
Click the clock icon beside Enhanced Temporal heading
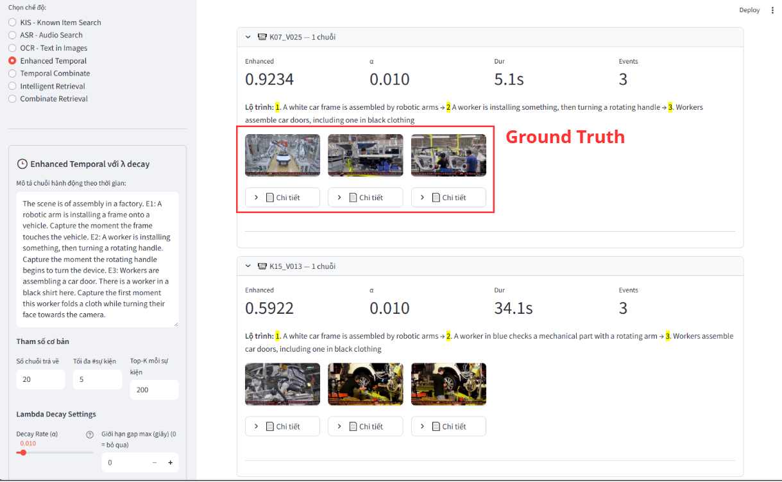[x=22, y=164]
